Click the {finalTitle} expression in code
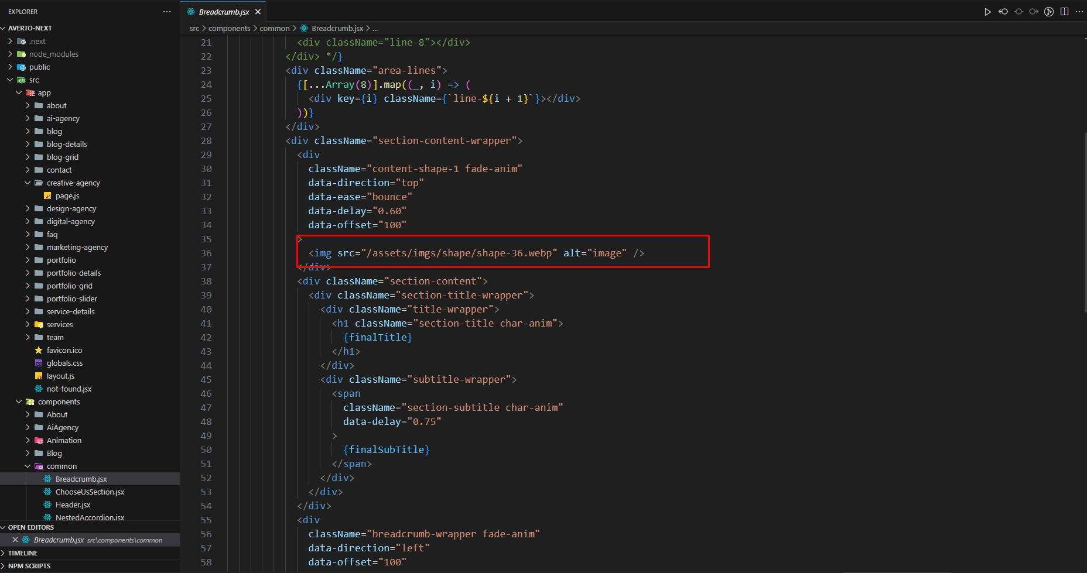 click(378, 337)
